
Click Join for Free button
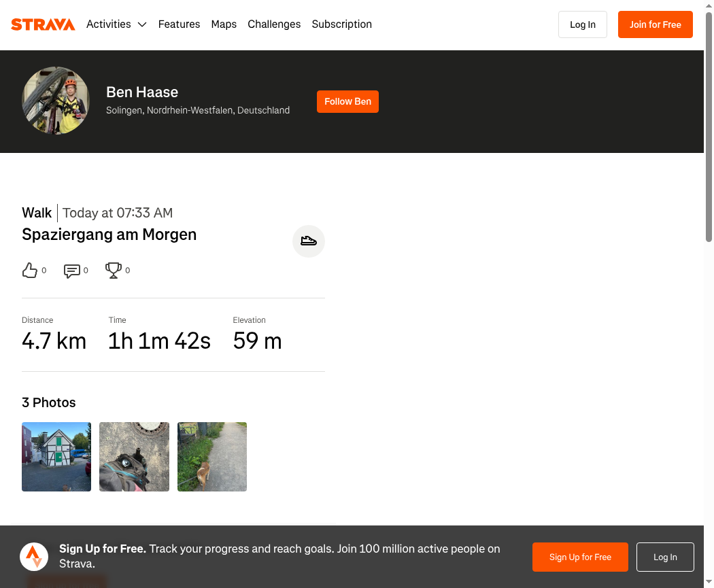656,24
